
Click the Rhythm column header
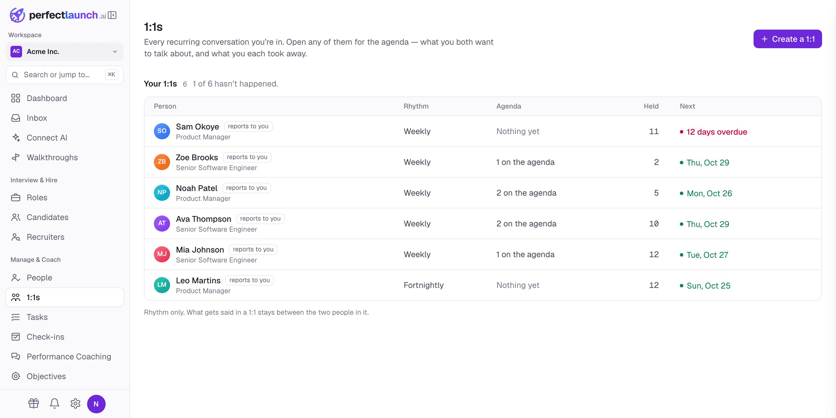pyautogui.click(x=416, y=106)
